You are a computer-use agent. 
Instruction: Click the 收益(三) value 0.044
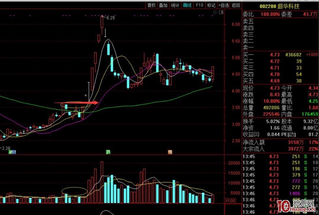[274, 135]
